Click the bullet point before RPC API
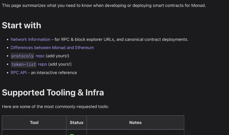This screenshot has height=135, width=229. click(7, 73)
